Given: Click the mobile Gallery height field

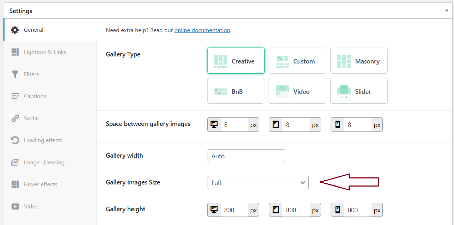Looking at the screenshot, I should point(358,210).
